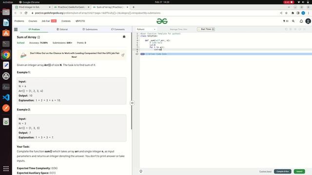Open the Activities overview
The height and width of the screenshot is (175, 312).
(x=8, y=2)
